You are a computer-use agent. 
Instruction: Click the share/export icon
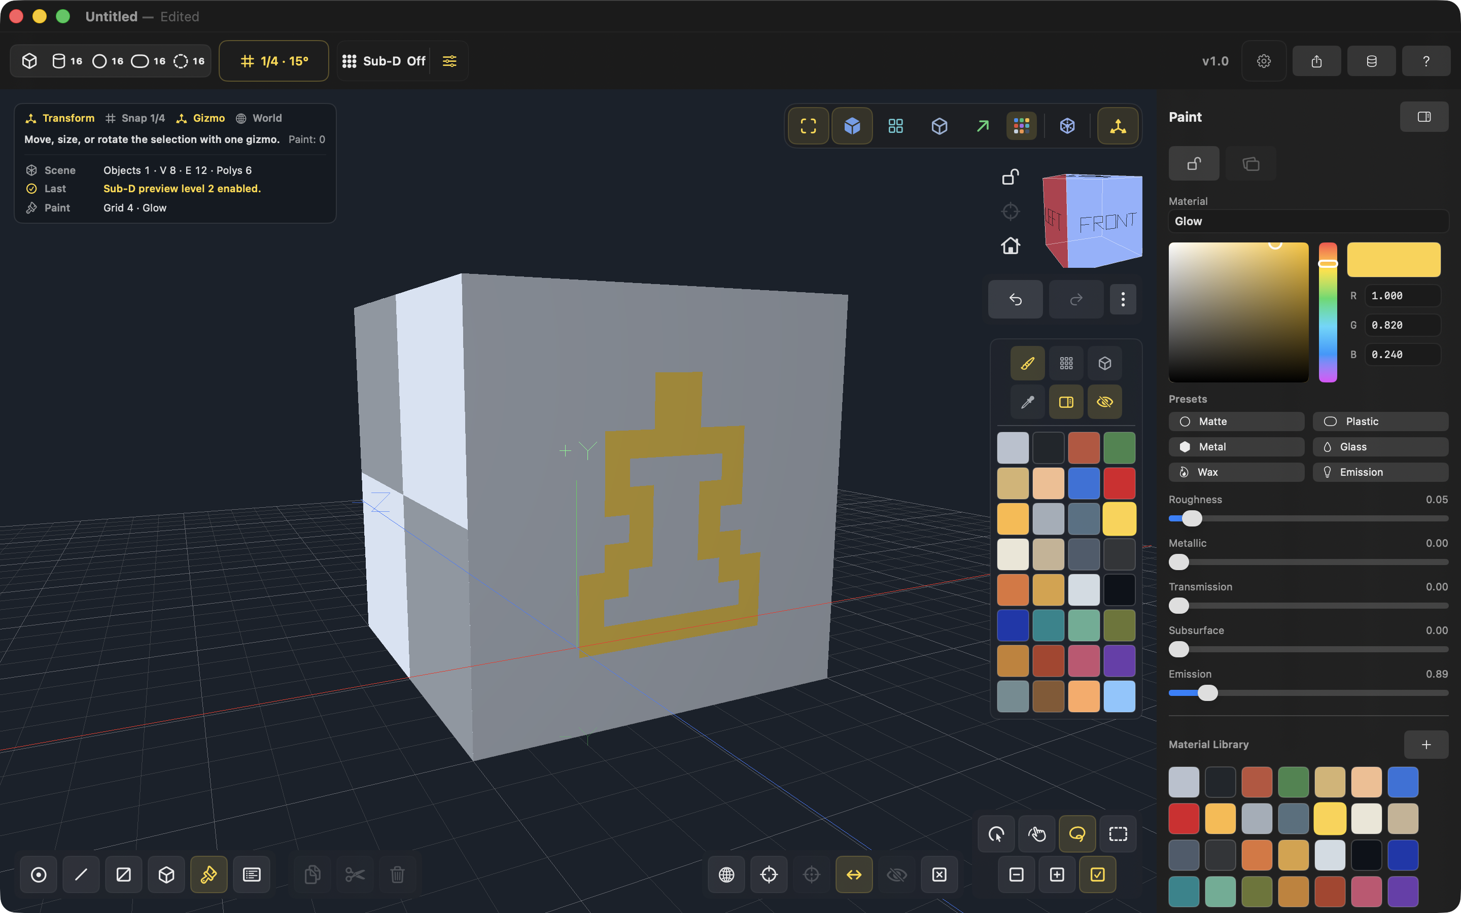[1317, 61]
